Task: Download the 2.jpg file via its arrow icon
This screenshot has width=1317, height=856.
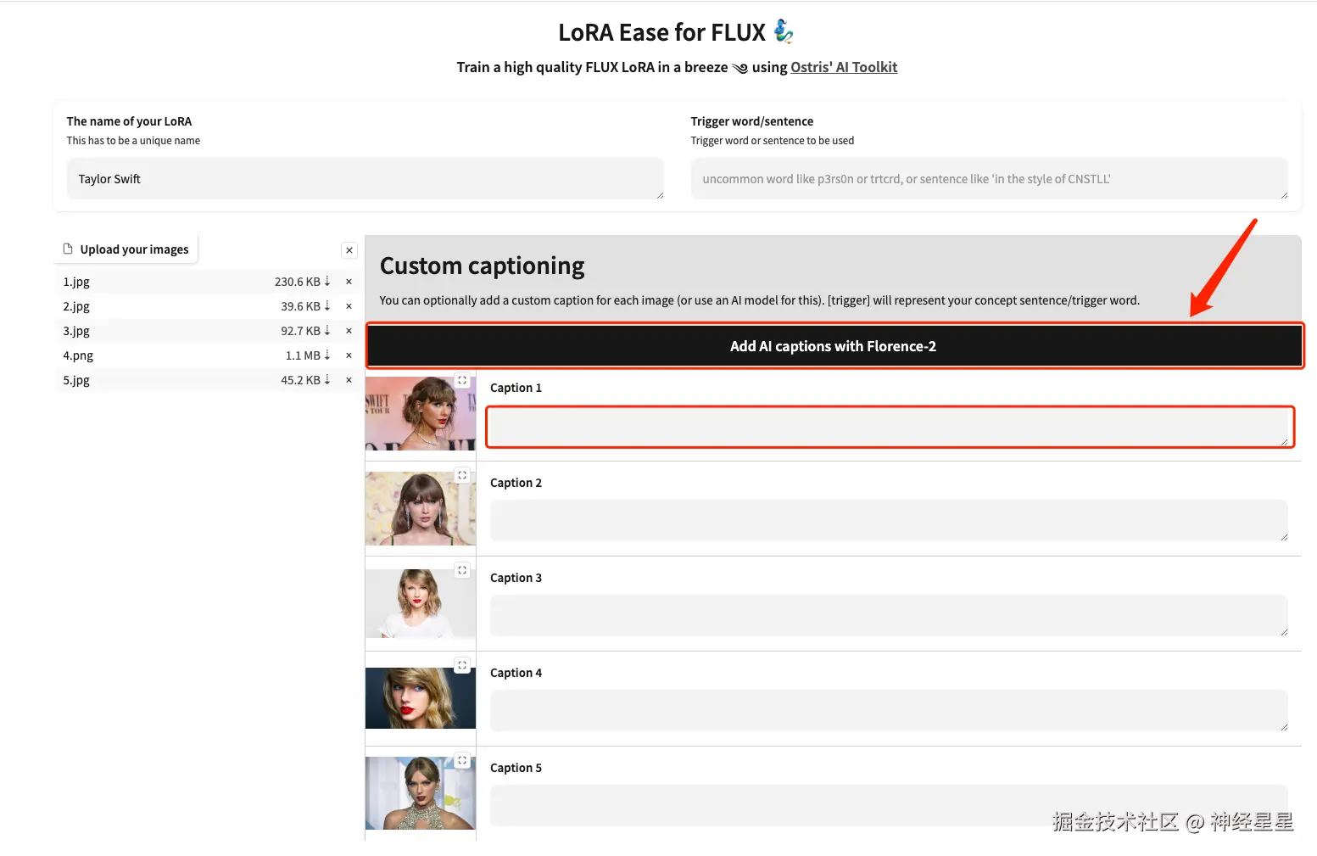Action: (326, 306)
